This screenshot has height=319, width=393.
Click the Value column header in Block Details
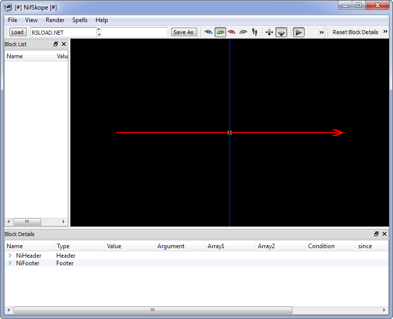(x=130, y=246)
